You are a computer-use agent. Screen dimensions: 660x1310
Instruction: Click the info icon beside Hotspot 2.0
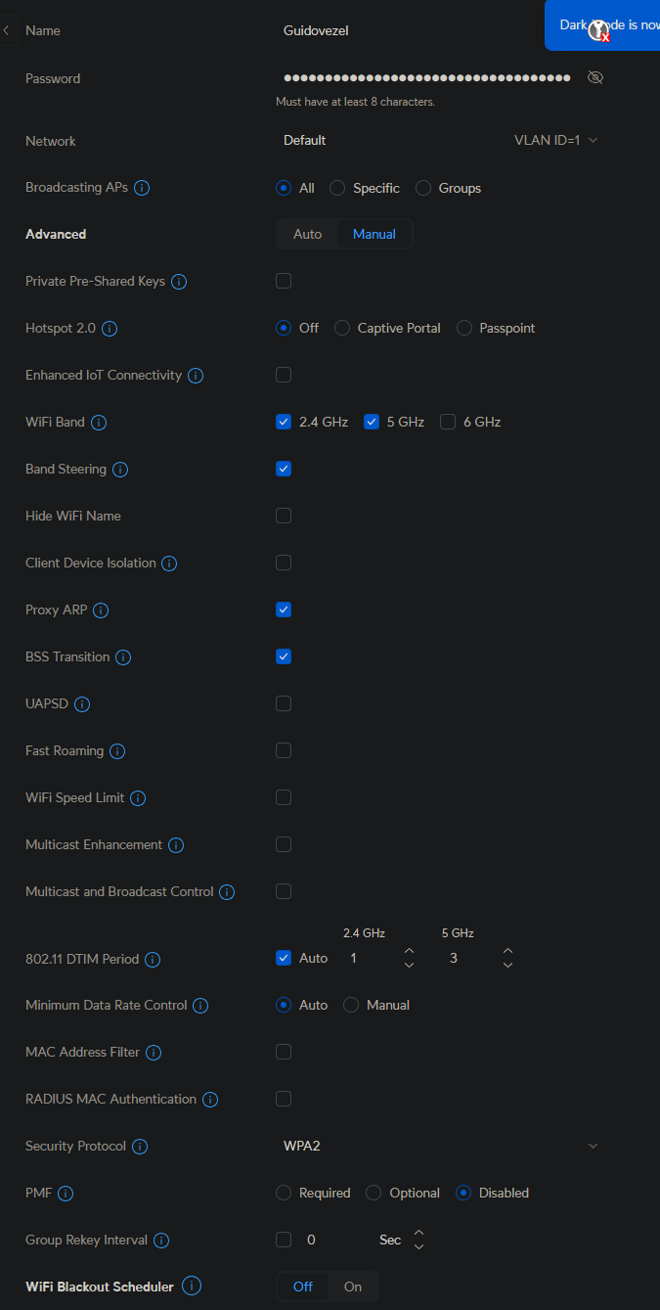point(110,329)
